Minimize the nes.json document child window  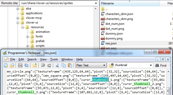[x=158, y=59]
